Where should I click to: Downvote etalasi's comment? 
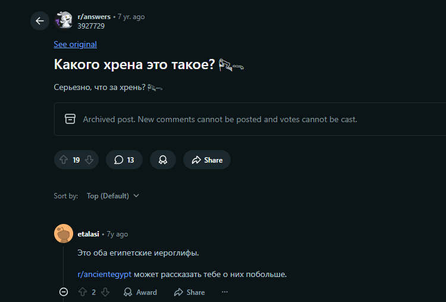point(105,292)
